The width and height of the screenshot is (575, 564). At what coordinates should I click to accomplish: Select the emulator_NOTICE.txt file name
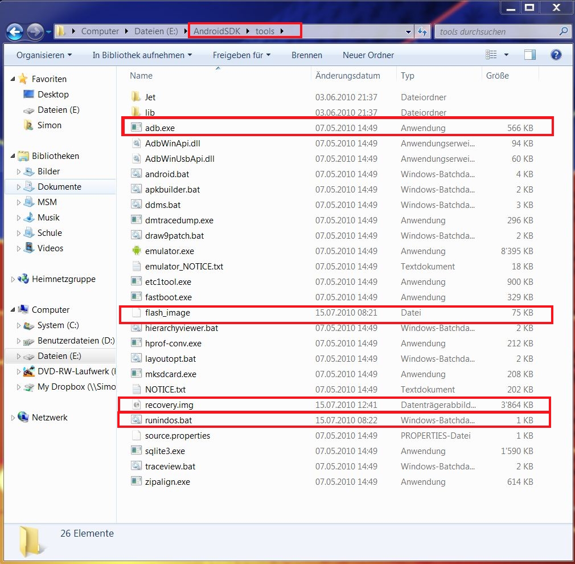click(x=184, y=267)
